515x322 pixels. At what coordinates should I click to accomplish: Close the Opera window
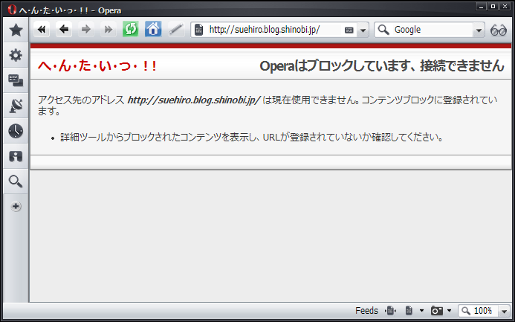coord(504,6)
